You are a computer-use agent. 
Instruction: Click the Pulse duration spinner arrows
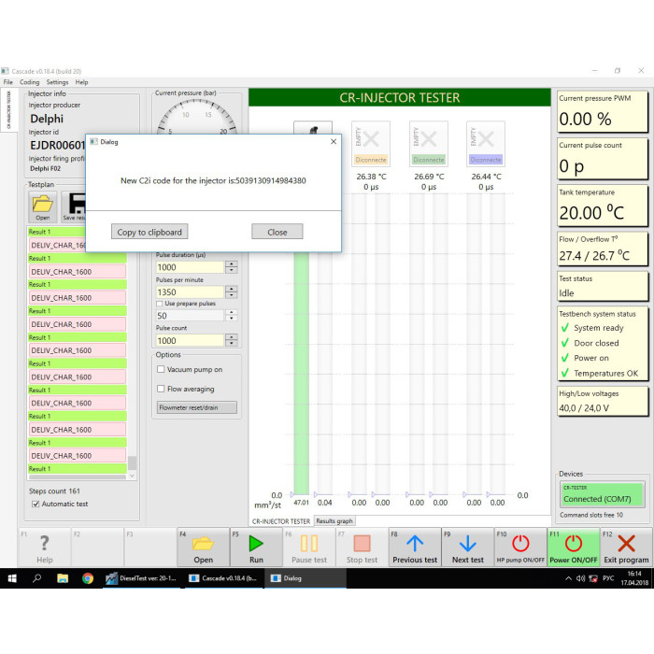[x=232, y=267]
